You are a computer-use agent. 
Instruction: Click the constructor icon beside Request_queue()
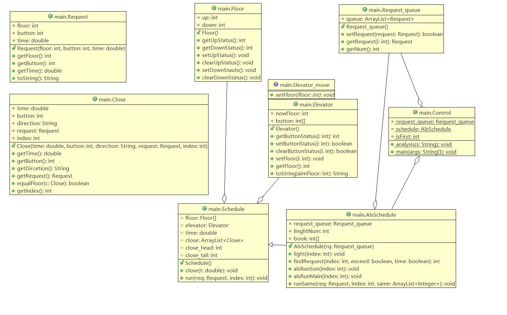[x=343, y=26]
